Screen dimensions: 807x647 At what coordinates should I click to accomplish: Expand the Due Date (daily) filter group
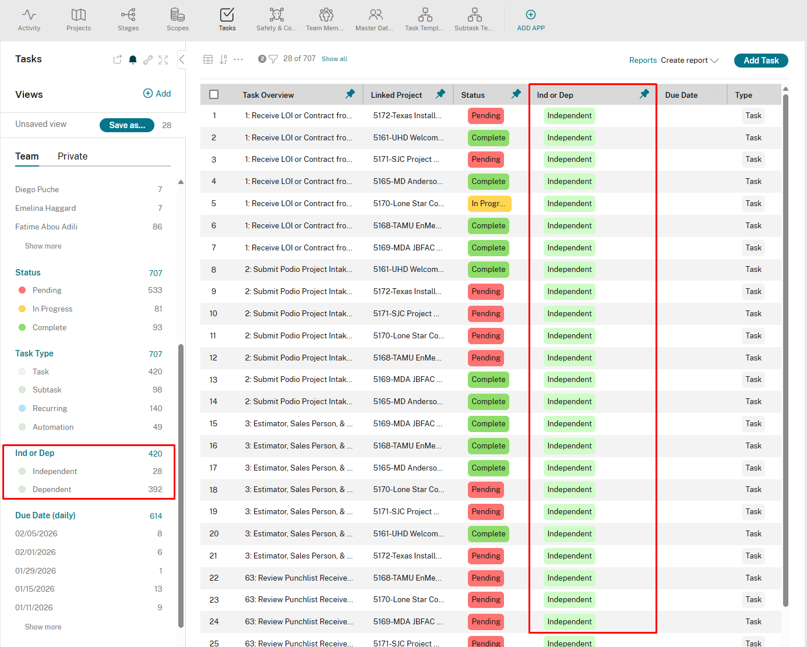tap(45, 515)
